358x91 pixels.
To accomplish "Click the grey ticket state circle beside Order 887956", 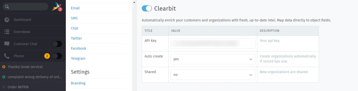I will pos(4,87).
